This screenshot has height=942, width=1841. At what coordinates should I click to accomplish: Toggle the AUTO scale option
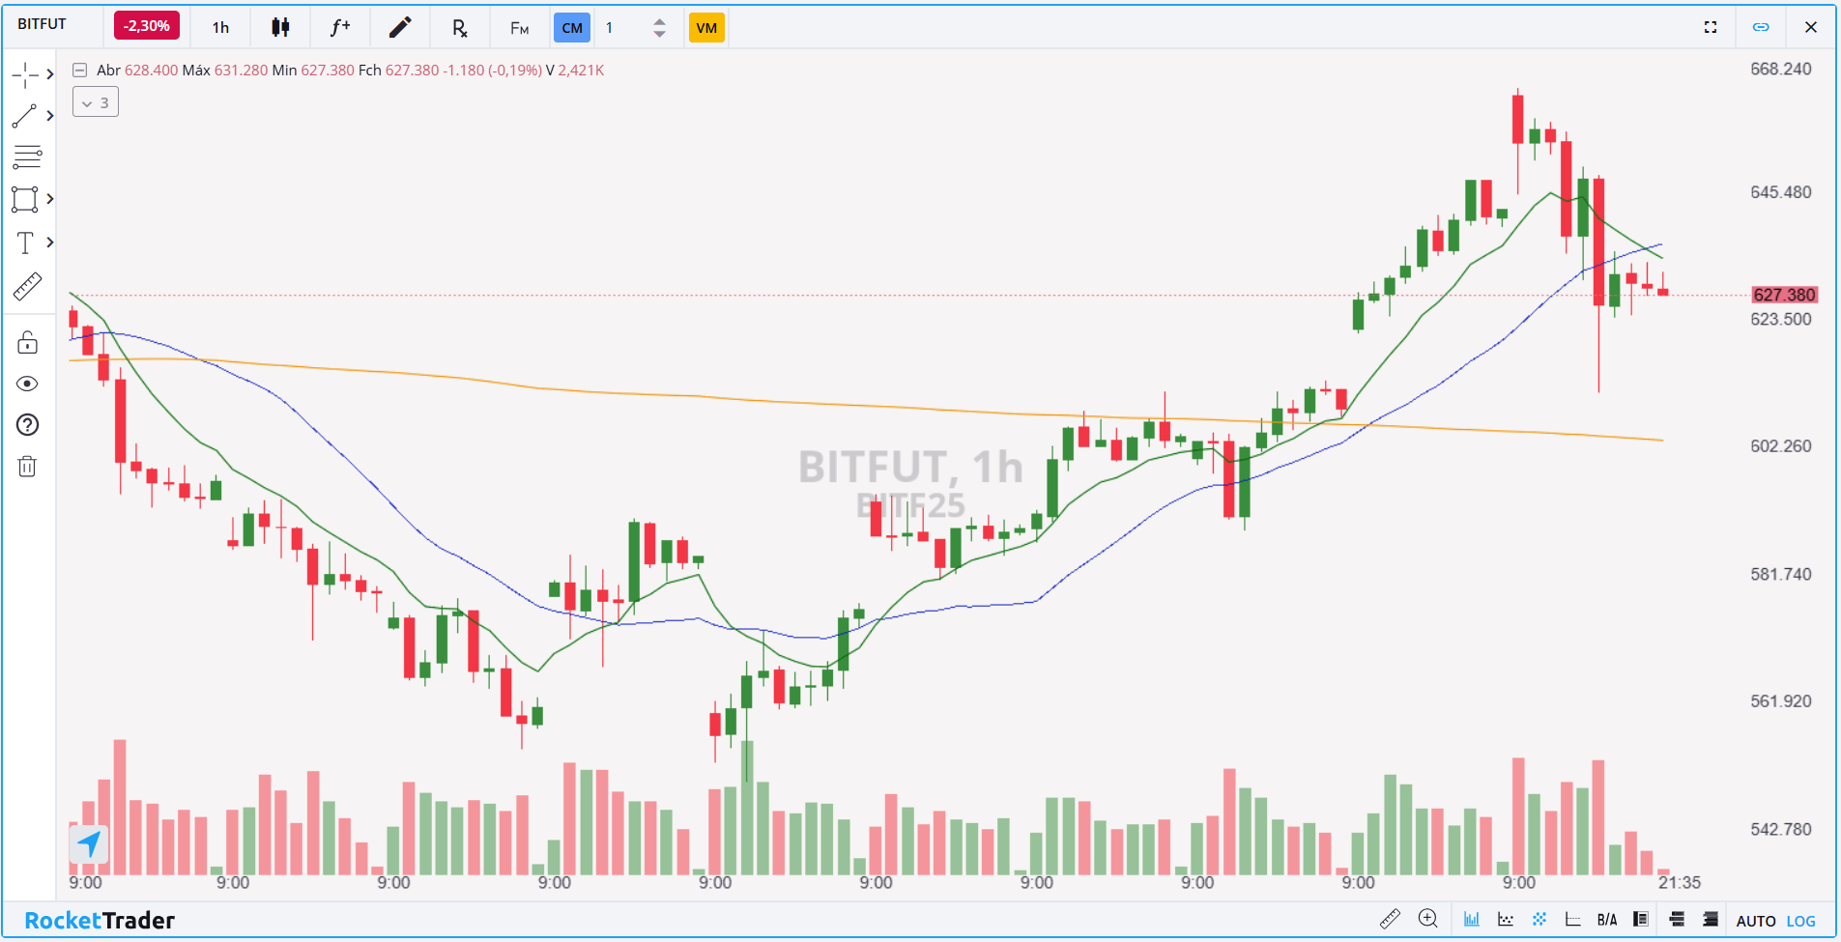pyautogui.click(x=1756, y=921)
